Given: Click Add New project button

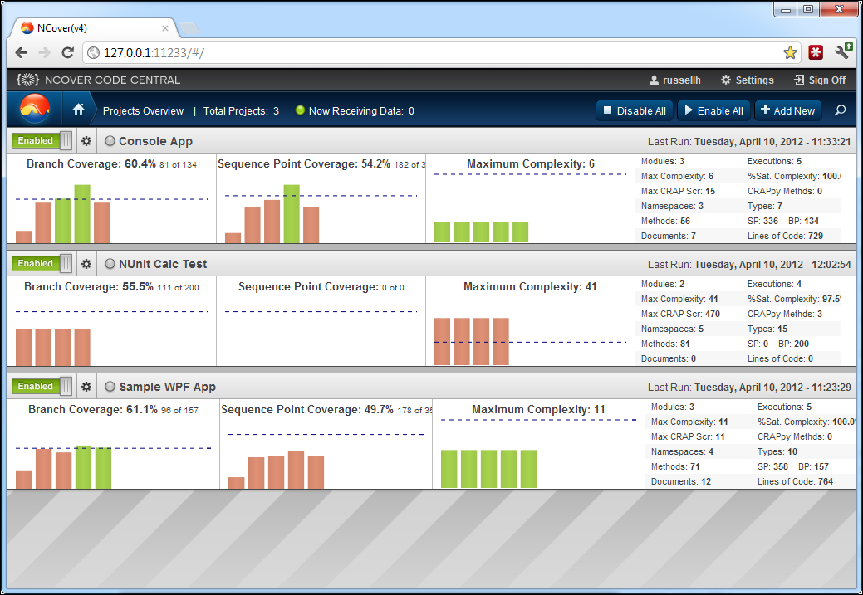Looking at the screenshot, I should point(787,110).
